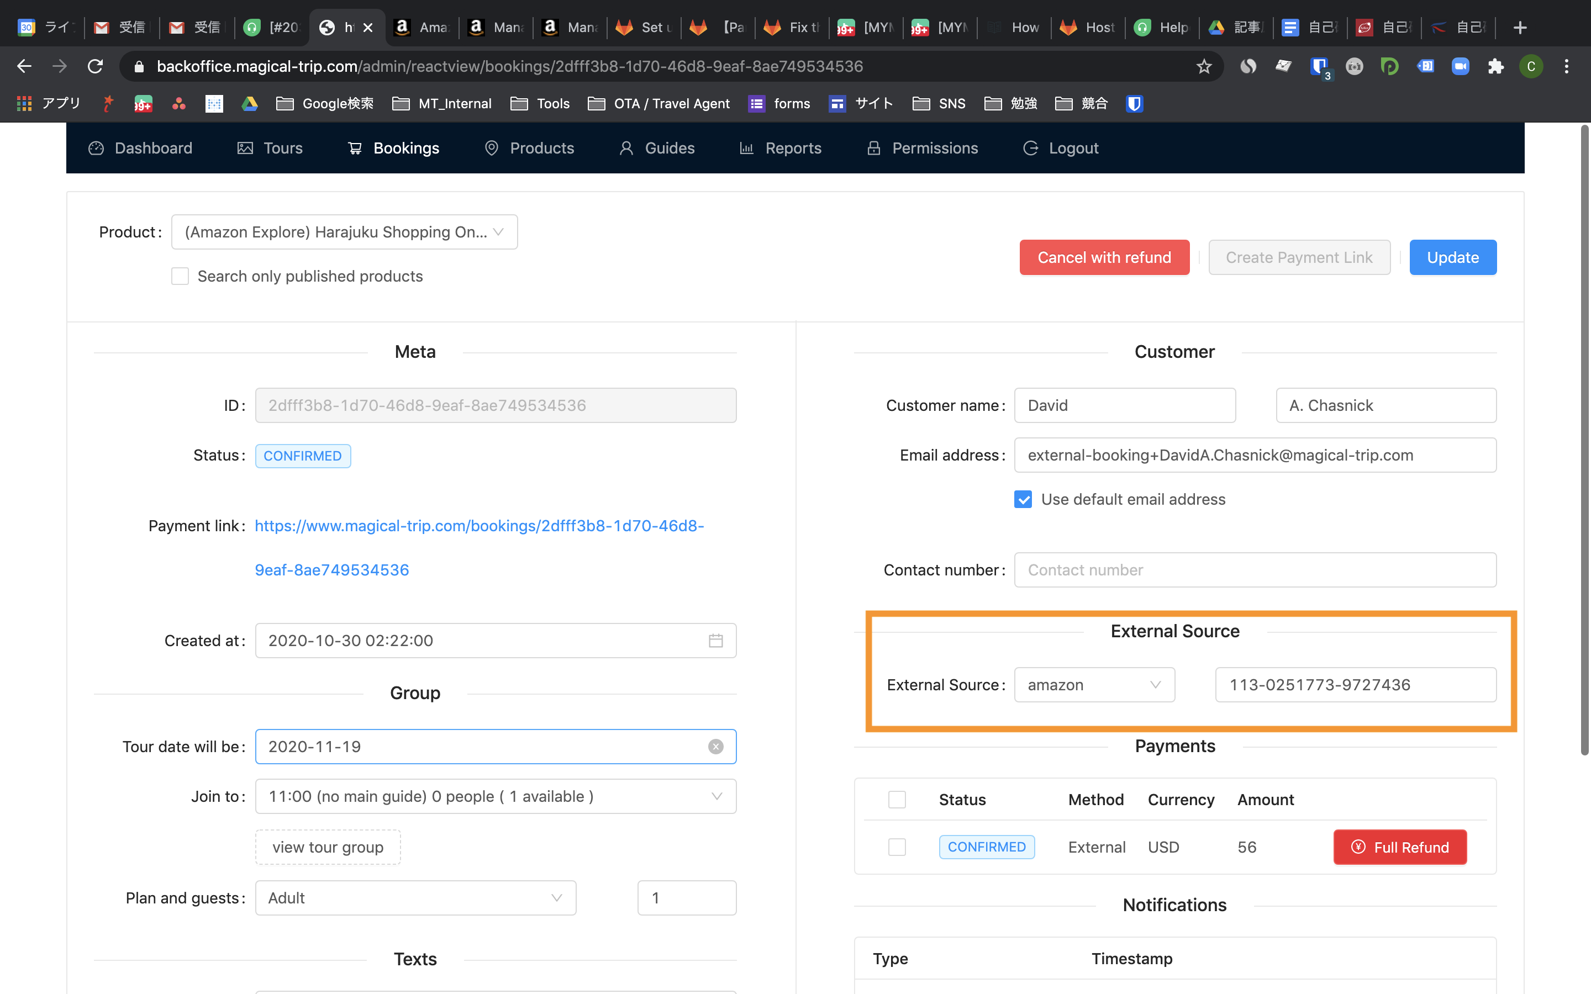Viewport: 1591px width, 994px height.
Task: Click the Contact number input field
Action: tap(1255, 570)
